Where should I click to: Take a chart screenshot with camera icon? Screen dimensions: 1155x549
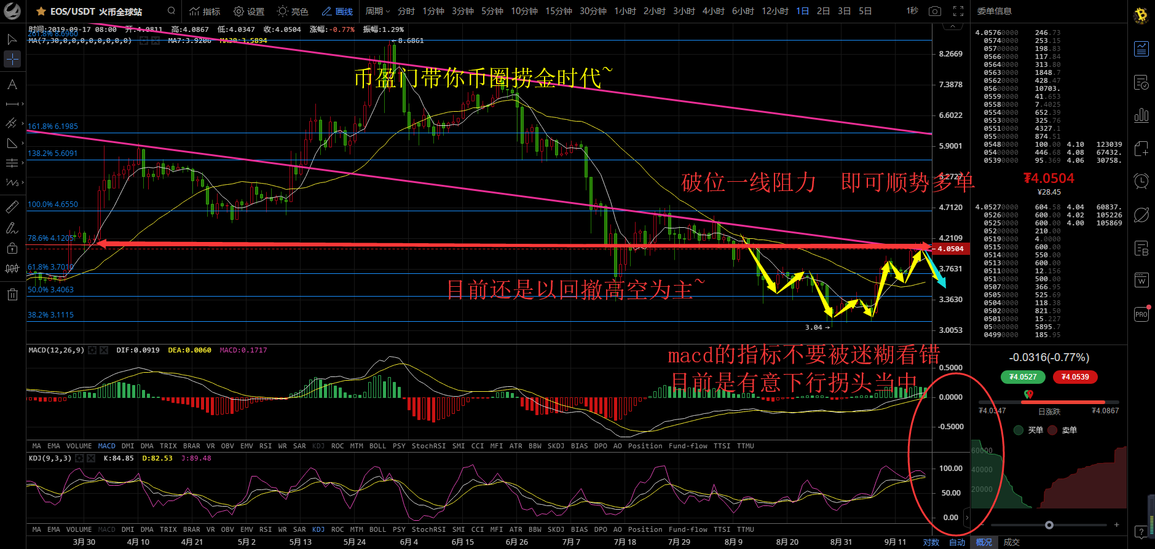coord(935,11)
